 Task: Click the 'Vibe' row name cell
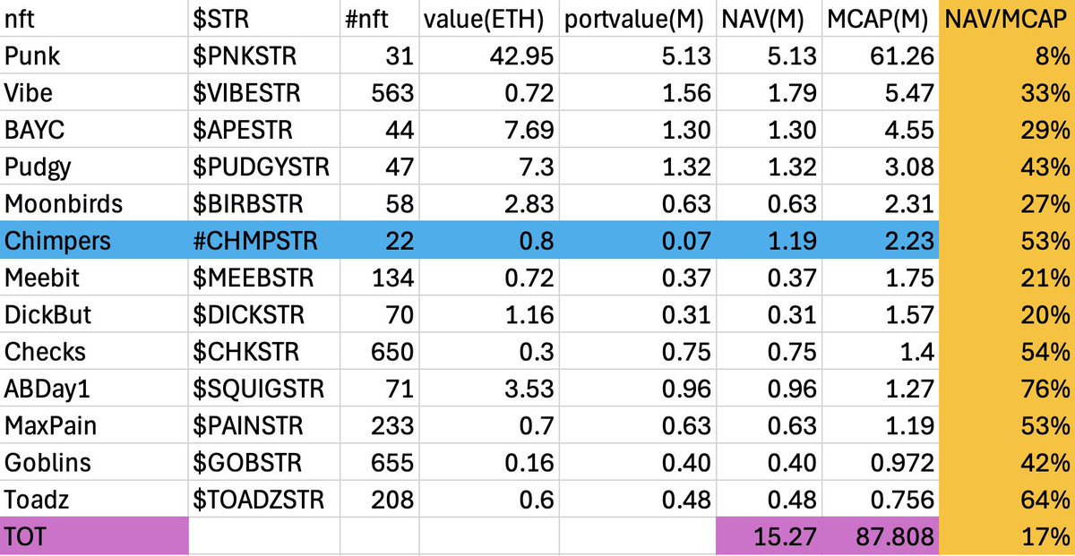94,94
